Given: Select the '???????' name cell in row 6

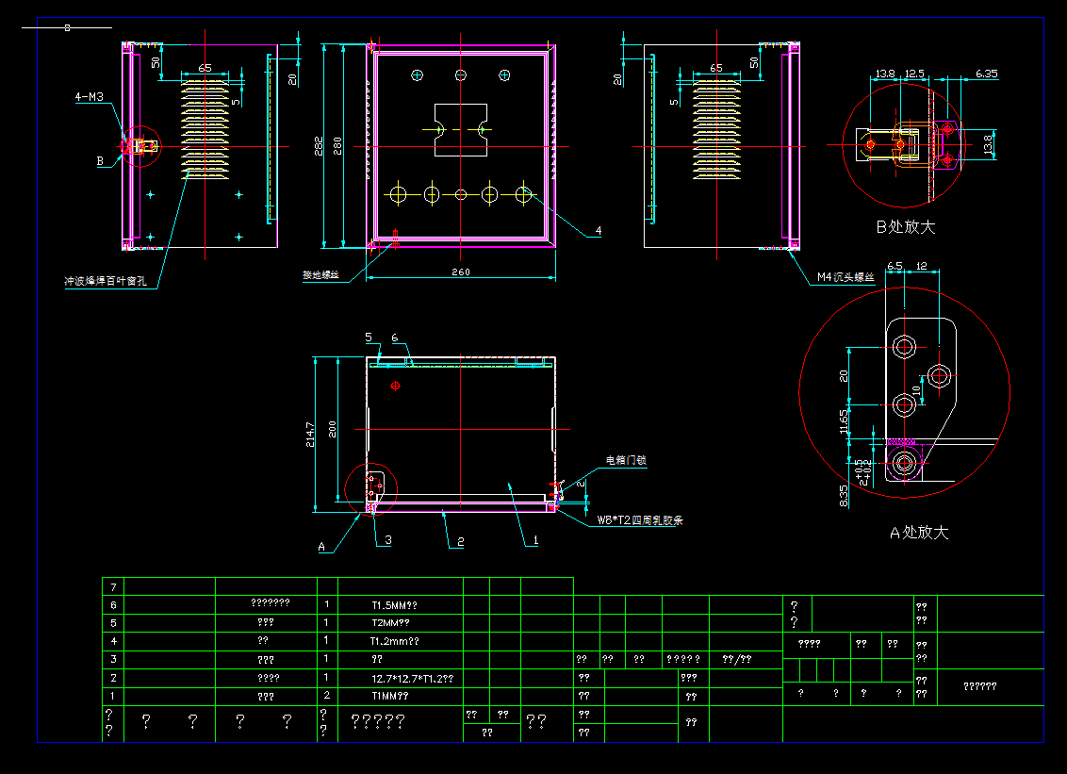Looking at the screenshot, I should [271, 602].
